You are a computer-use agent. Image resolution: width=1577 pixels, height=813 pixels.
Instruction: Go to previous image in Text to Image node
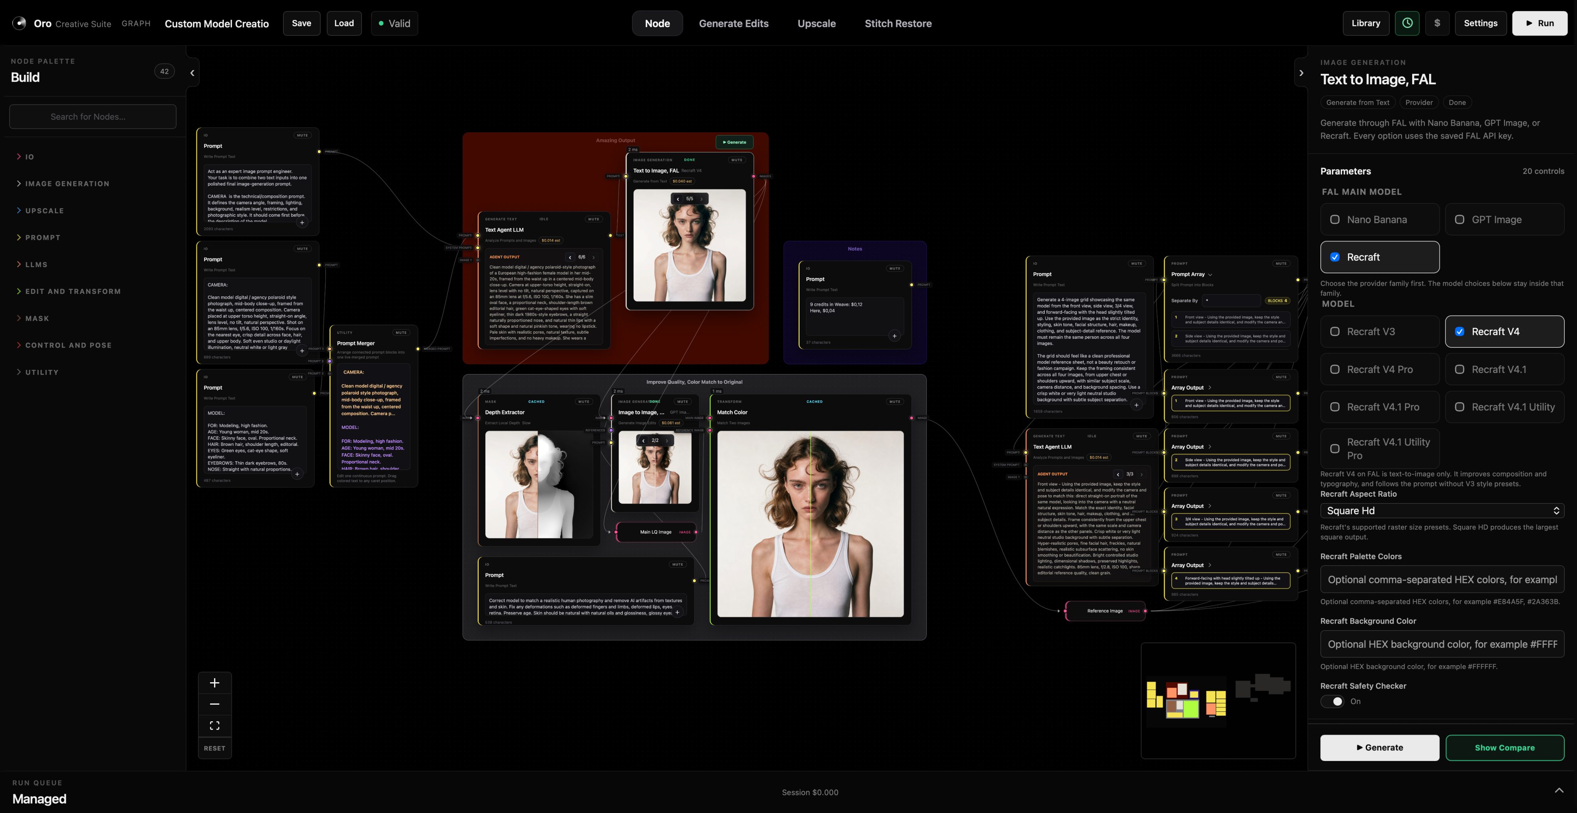click(678, 199)
